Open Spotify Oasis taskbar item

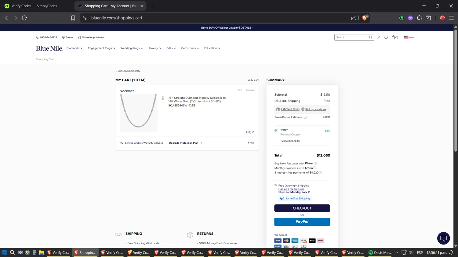coord(380,252)
